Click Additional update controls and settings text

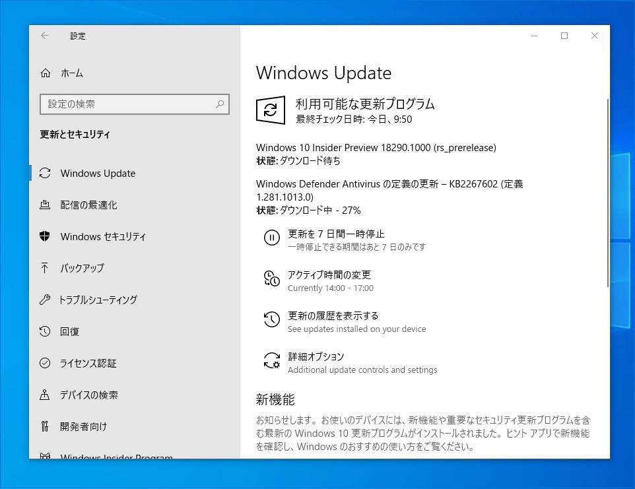point(362,370)
